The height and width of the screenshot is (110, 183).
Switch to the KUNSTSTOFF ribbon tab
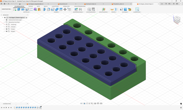(55, 6)
